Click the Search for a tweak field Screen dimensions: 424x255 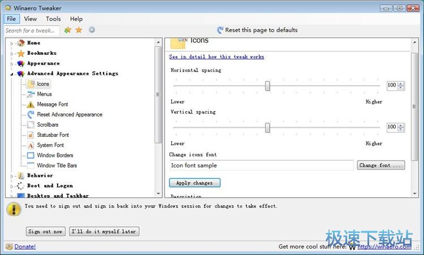(x=32, y=31)
